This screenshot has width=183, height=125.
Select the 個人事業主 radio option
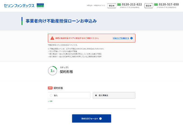(114, 95)
